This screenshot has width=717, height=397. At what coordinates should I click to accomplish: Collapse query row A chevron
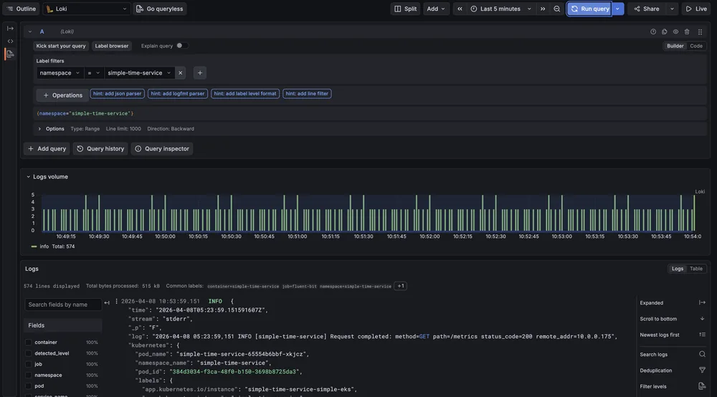[x=29, y=32]
